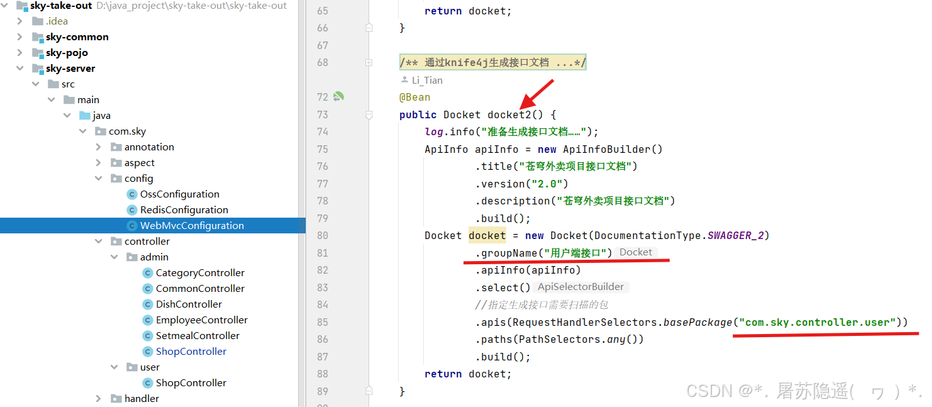This screenshot has width=932, height=407.
Task: Click the annotation package icon
Action: [x=116, y=147]
